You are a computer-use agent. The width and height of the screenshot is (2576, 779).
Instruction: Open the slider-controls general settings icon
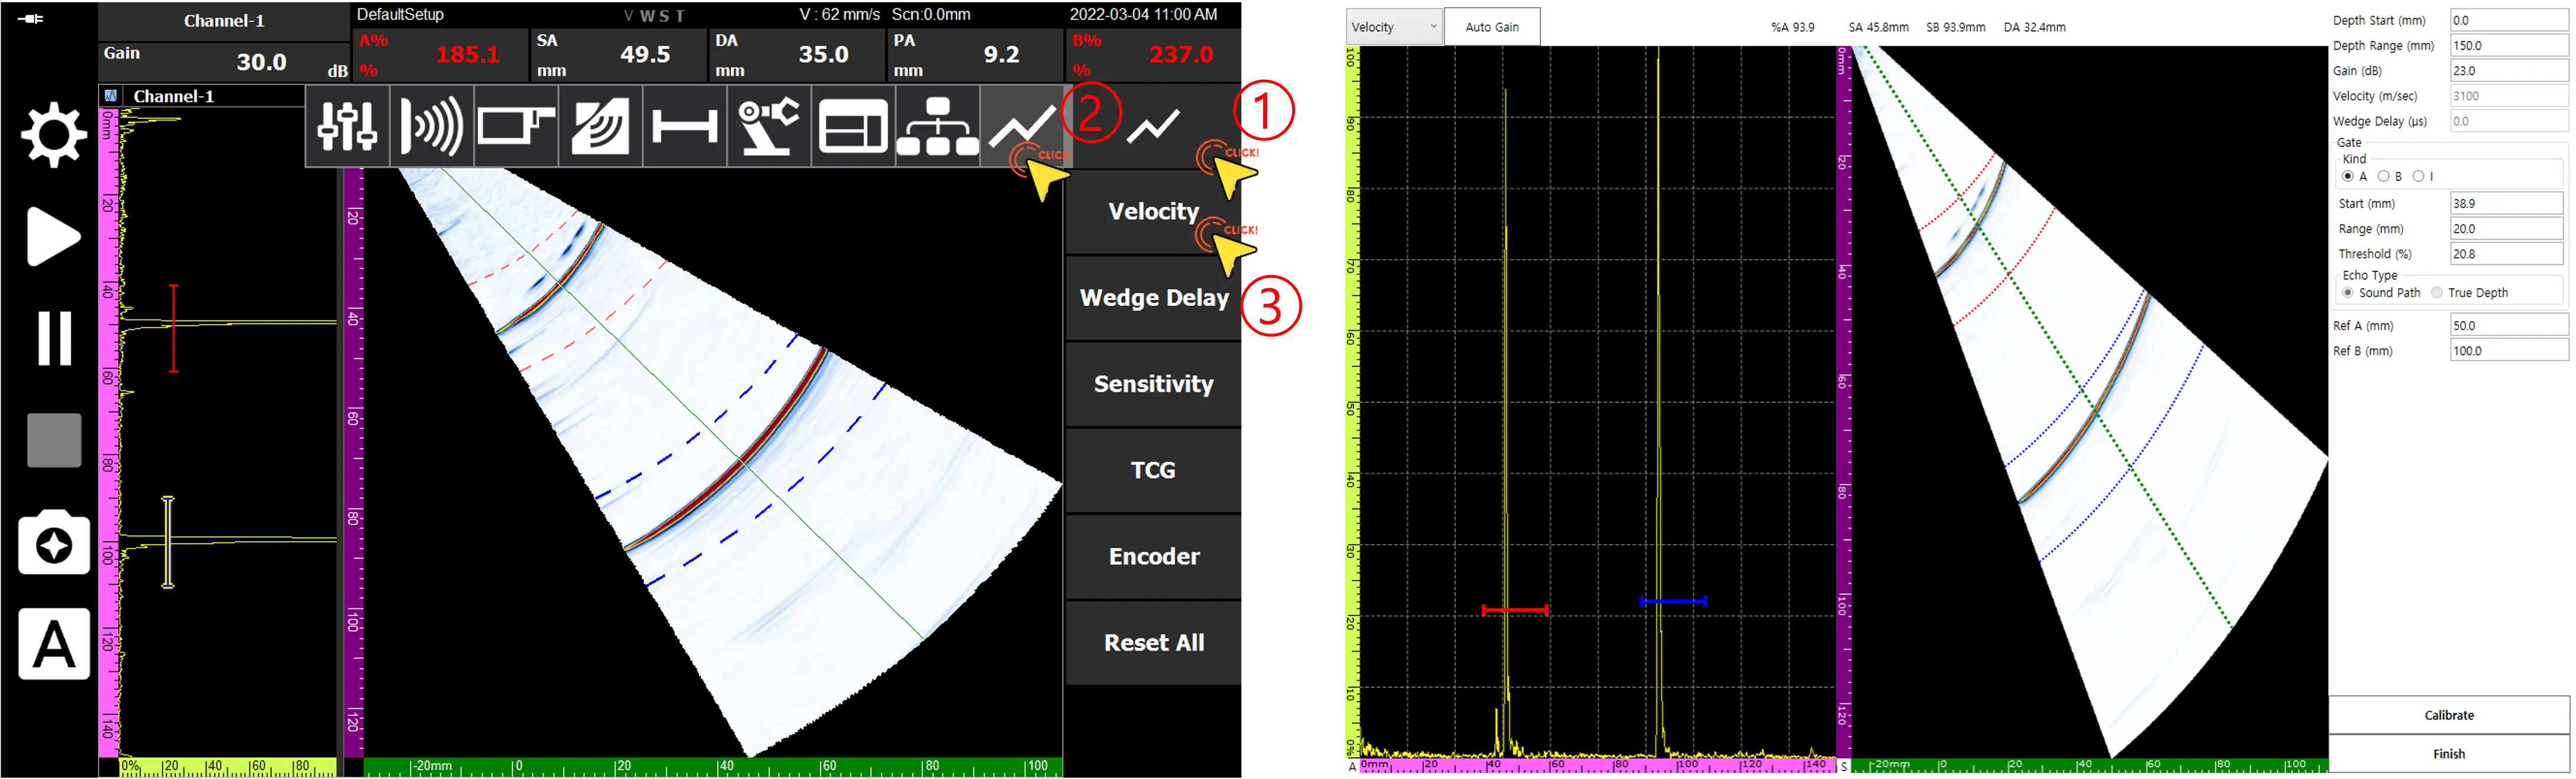tap(347, 126)
